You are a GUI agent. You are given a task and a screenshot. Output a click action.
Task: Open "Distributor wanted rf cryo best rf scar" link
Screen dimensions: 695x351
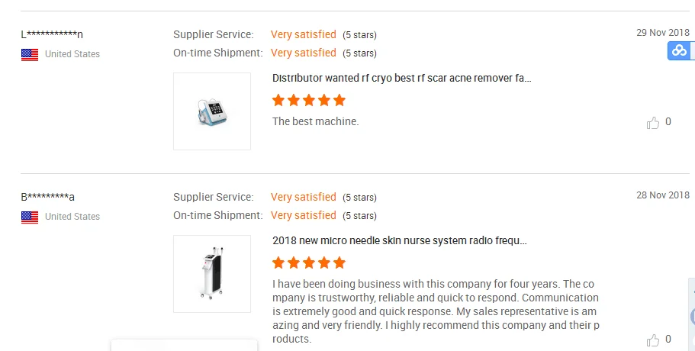[401, 78]
